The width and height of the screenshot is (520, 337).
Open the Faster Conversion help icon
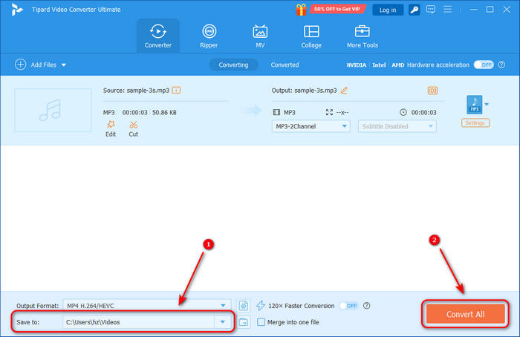(x=366, y=306)
